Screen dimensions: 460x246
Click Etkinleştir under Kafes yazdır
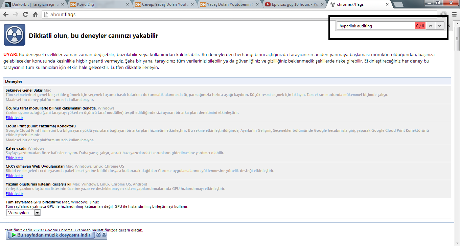tap(15, 158)
